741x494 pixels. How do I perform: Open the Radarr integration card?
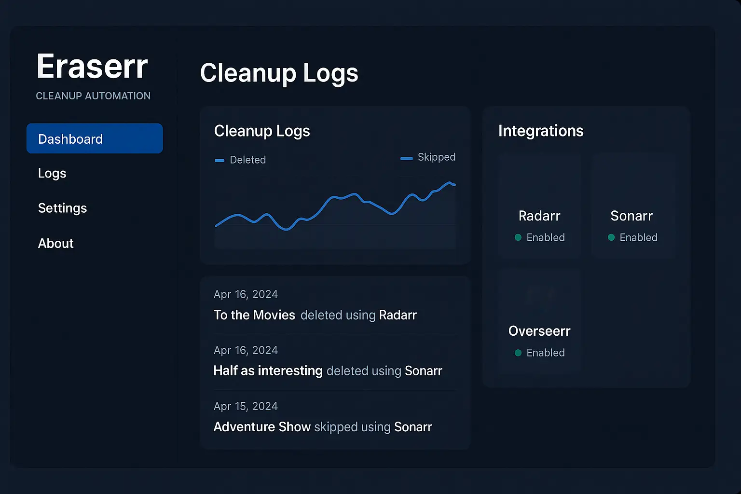click(x=539, y=206)
